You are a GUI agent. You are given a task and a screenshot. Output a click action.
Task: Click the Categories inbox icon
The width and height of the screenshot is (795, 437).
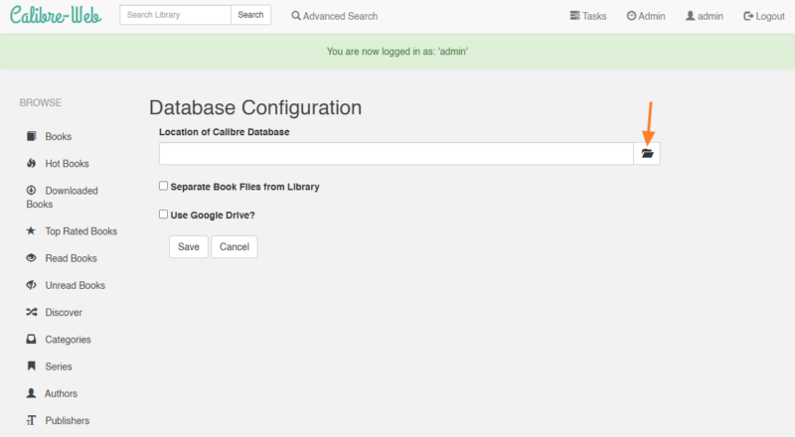point(32,340)
